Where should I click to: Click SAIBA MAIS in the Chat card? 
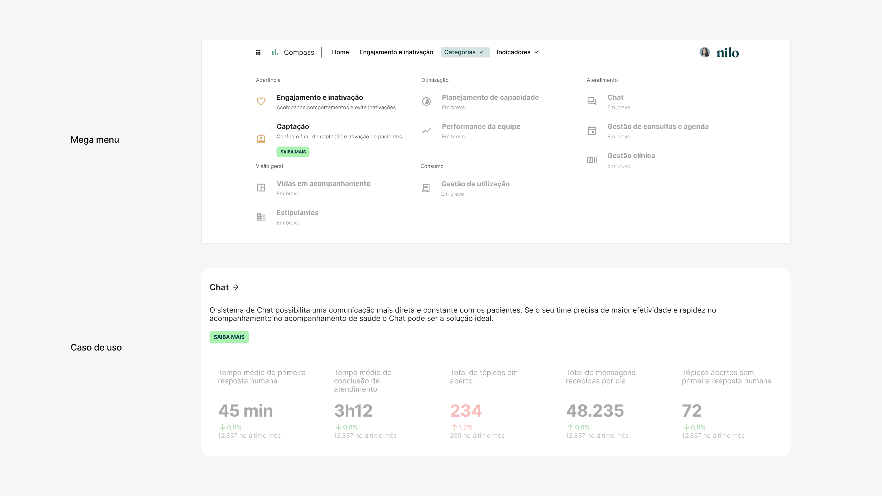[x=229, y=337]
